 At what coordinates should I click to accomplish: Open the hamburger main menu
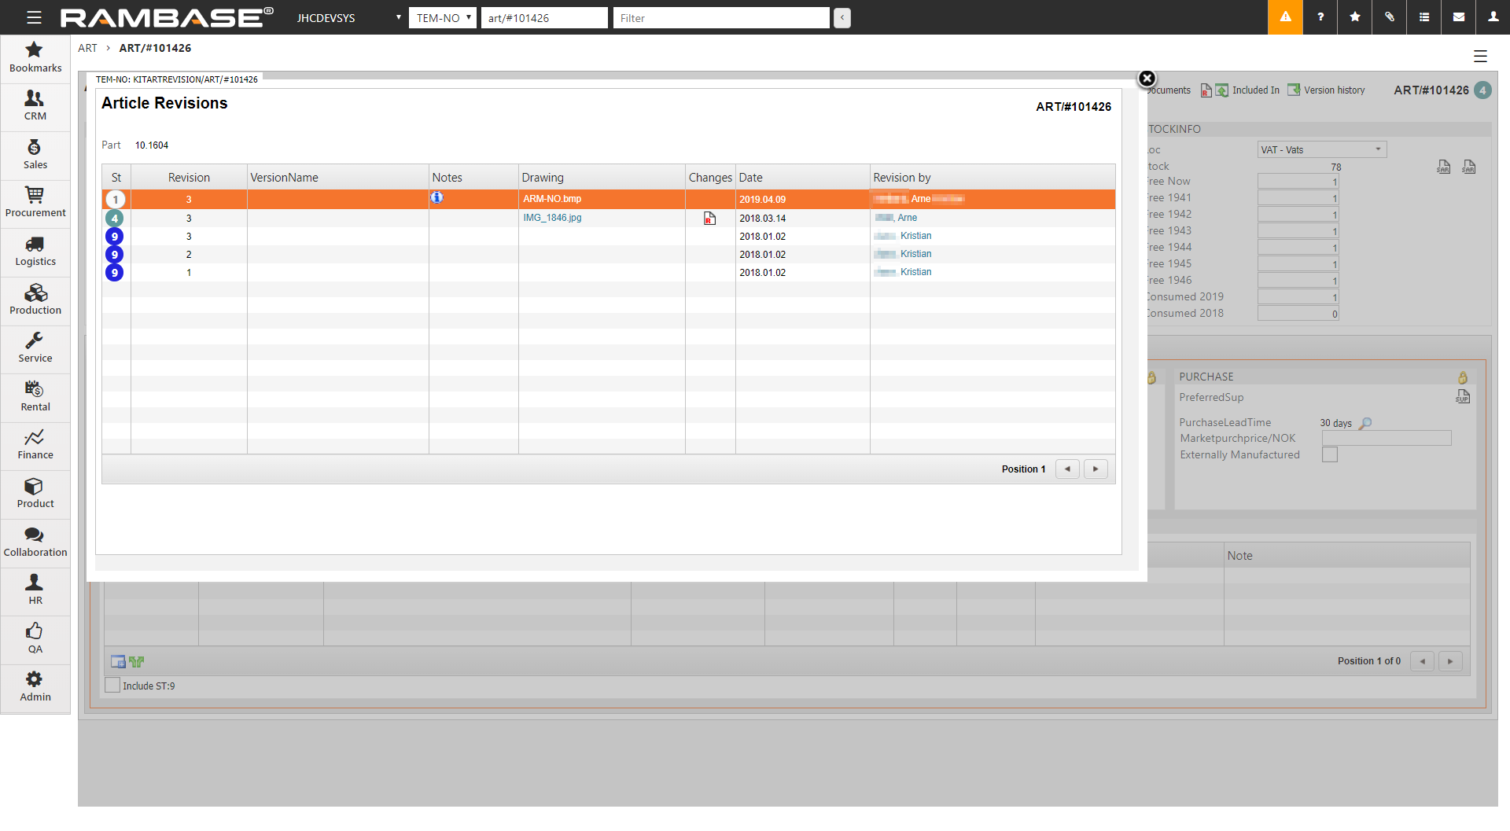(x=34, y=17)
